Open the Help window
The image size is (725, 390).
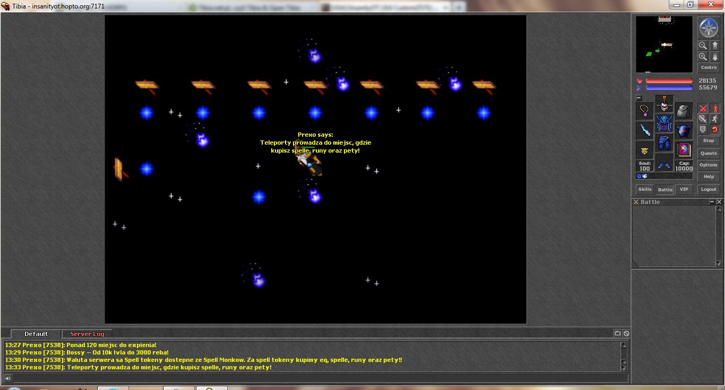click(709, 176)
